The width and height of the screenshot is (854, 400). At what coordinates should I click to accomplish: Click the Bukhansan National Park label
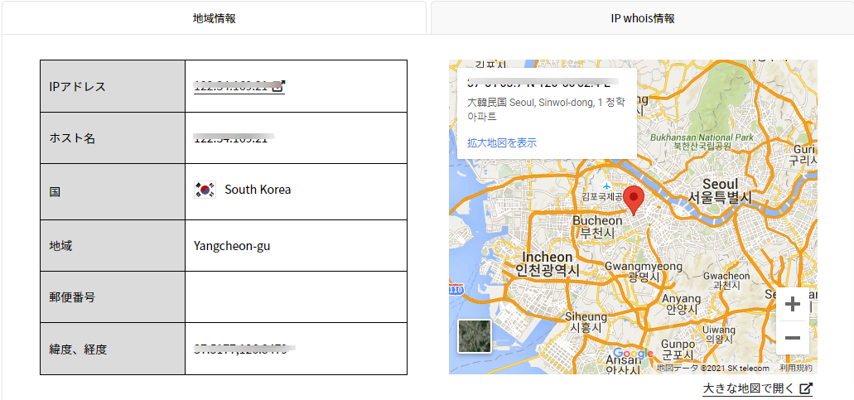[x=701, y=137]
